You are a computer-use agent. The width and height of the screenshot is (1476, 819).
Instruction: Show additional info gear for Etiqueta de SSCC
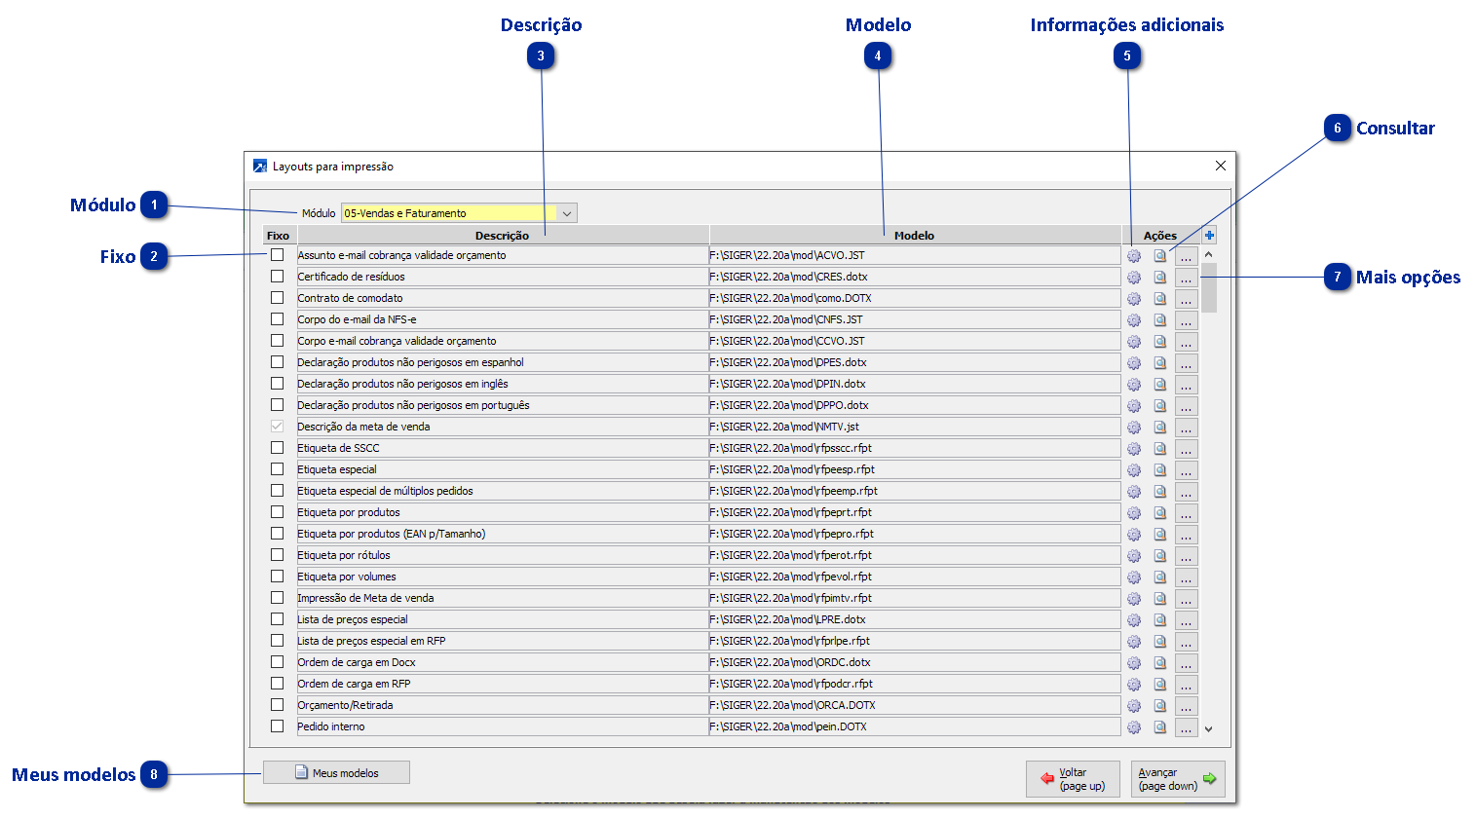pyautogui.click(x=1134, y=449)
